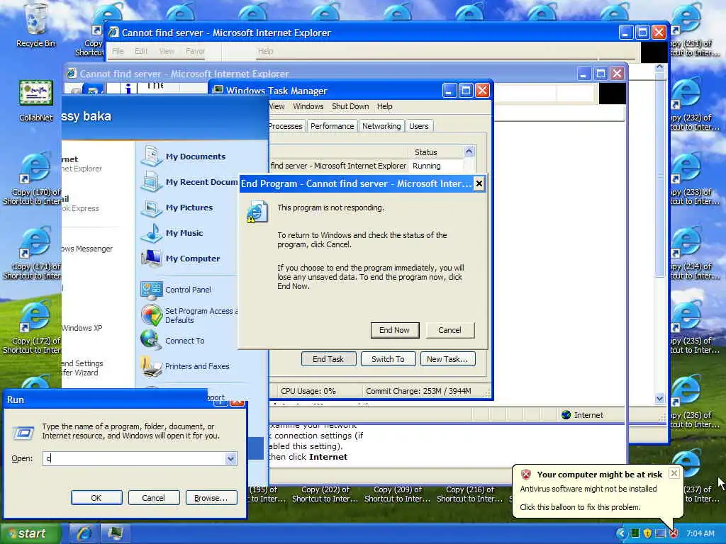
Task: Click OK in the Run dialog
Action: [x=96, y=498]
